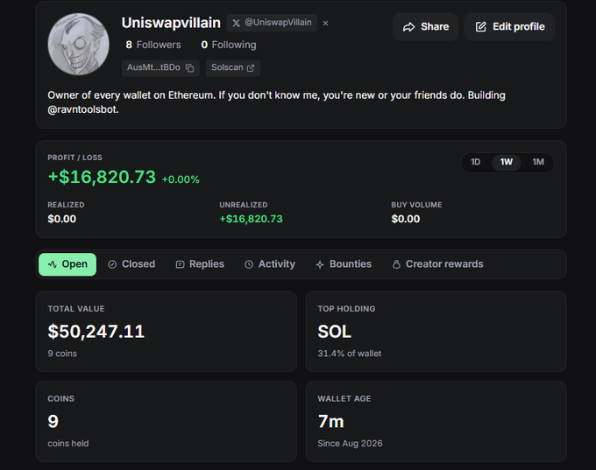Click the '9 coins' text under Total Value
Viewport: 596px width, 470px height.
62,354
